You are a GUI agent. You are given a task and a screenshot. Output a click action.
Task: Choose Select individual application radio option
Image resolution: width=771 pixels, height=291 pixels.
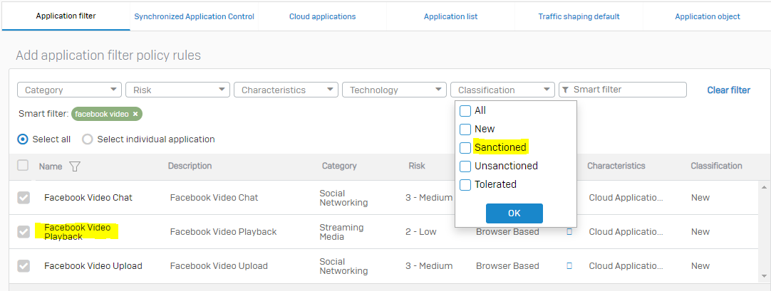pos(88,139)
